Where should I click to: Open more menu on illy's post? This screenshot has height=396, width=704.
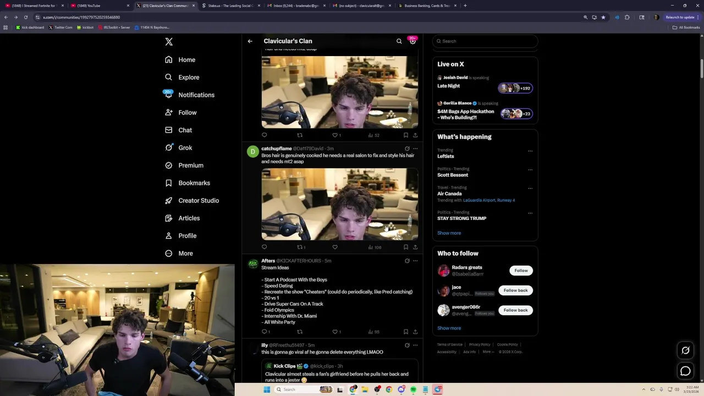click(415, 345)
